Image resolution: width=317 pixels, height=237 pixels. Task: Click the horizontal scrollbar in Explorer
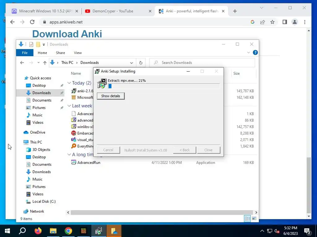pyautogui.click(x=162, y=212)
